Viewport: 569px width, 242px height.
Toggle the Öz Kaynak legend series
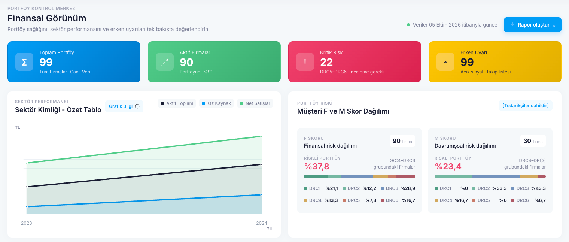click(216, 103)
